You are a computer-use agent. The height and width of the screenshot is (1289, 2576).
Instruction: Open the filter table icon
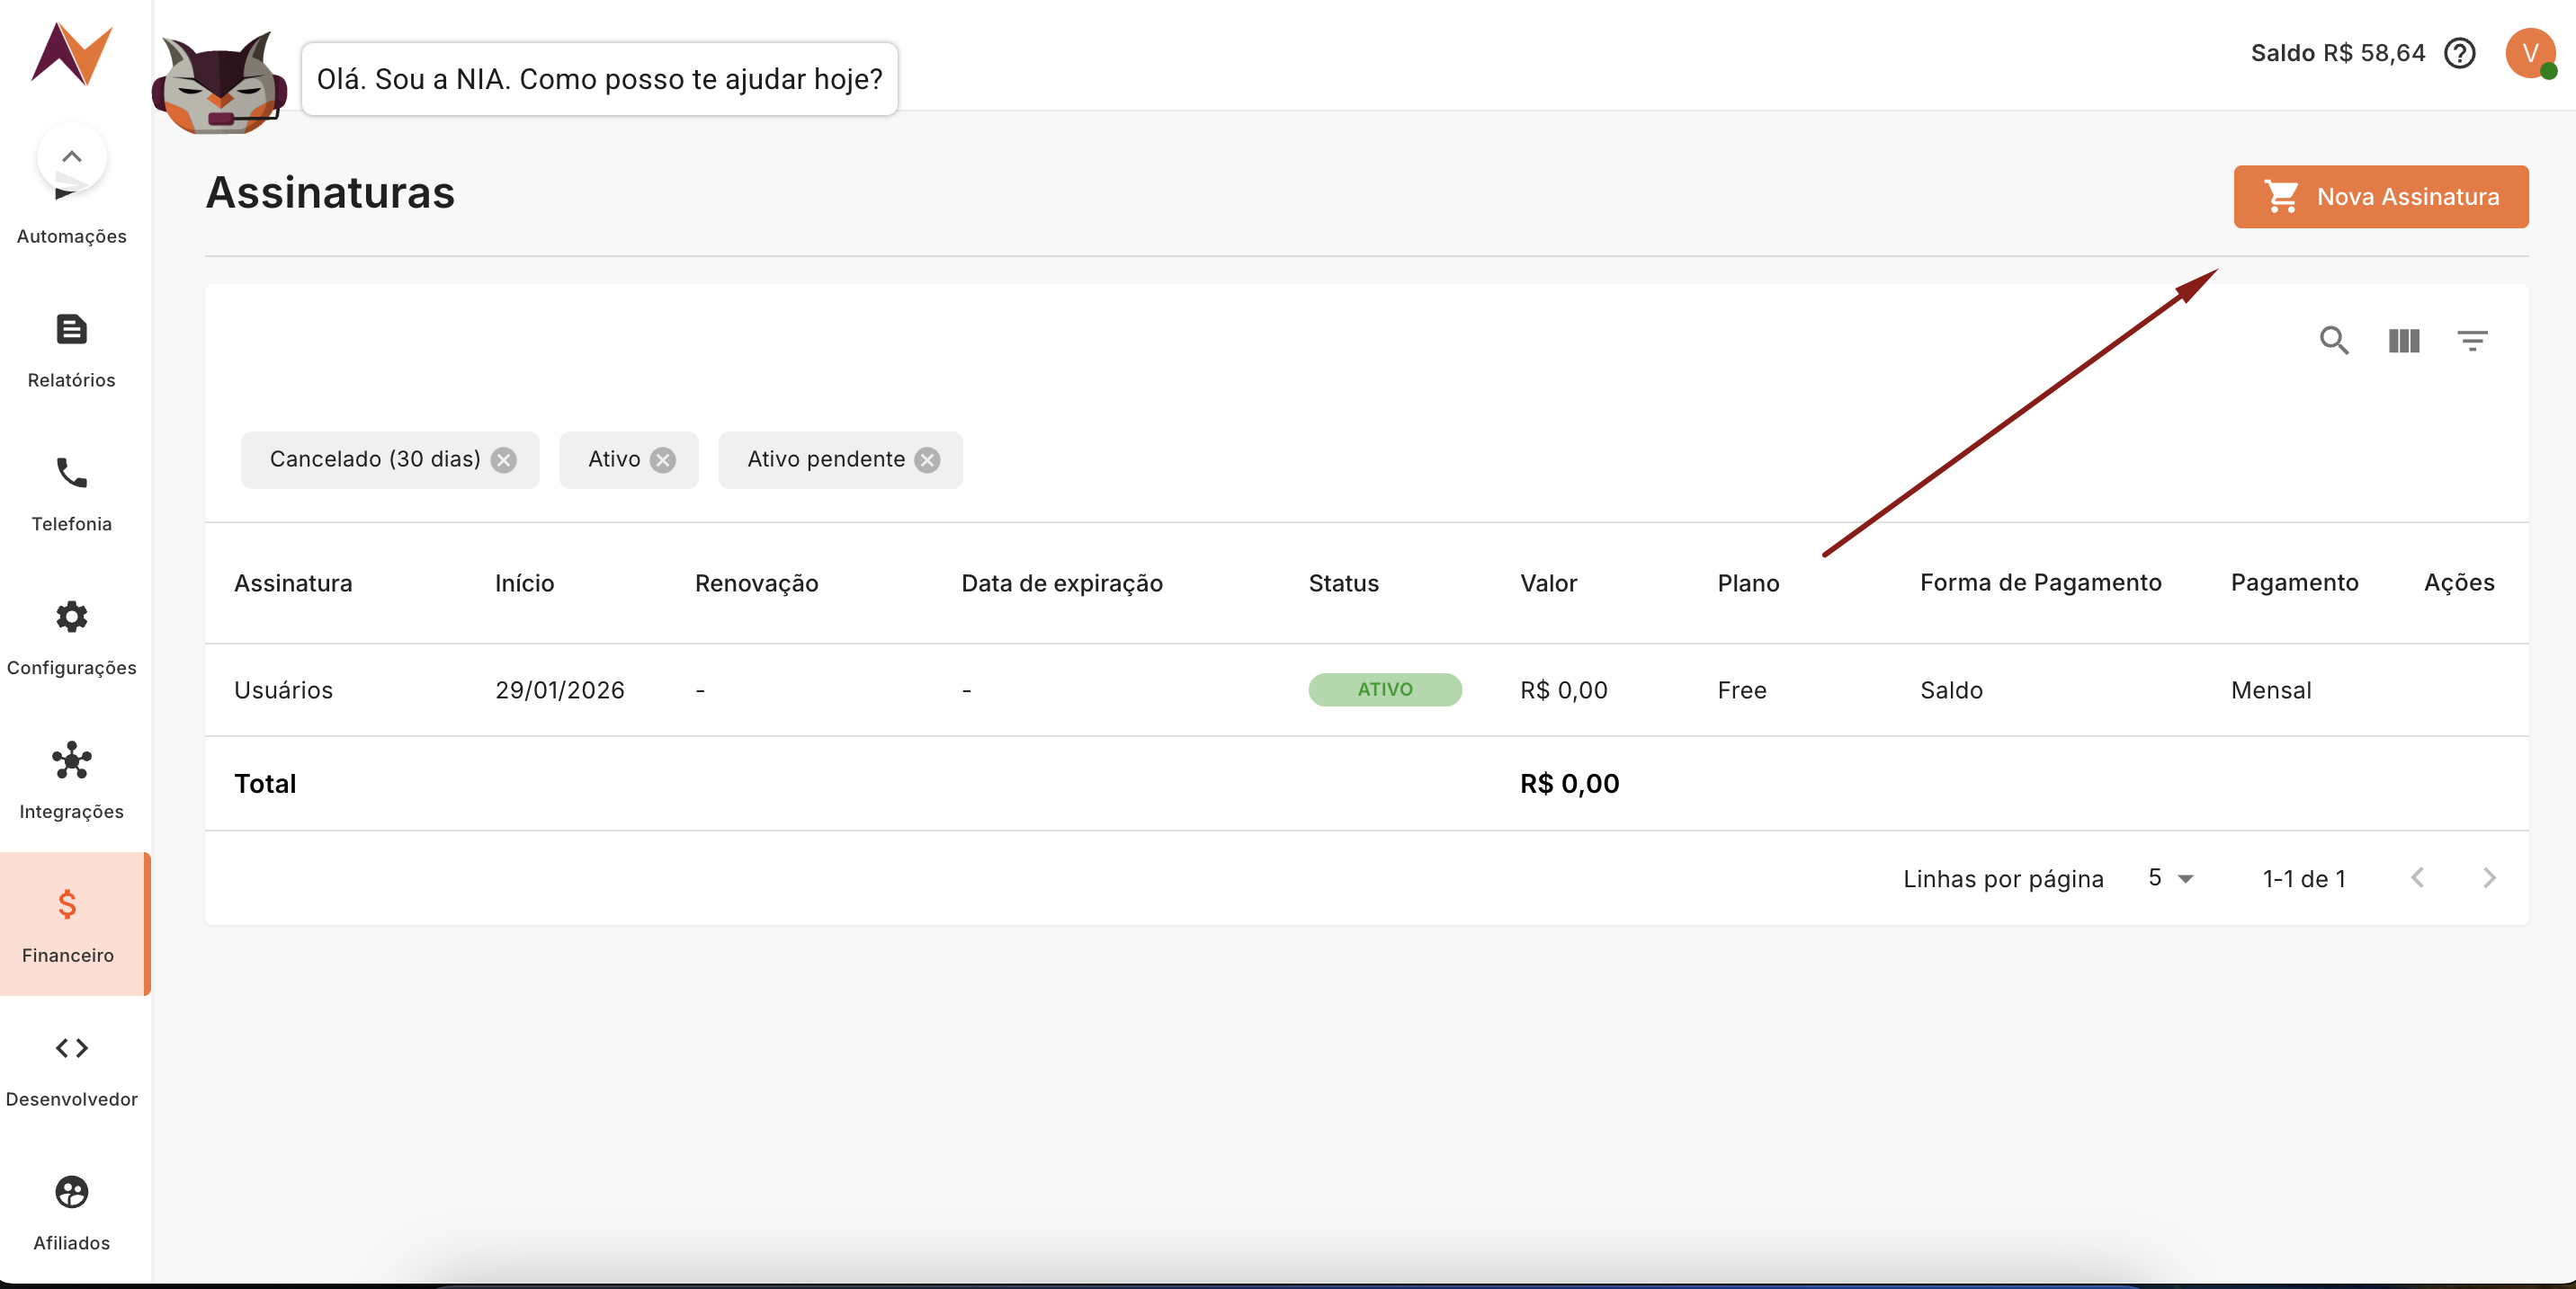coord(2472,341)
